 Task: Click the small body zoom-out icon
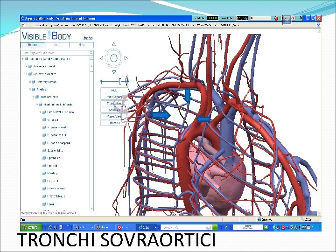(x=101, y=81)
